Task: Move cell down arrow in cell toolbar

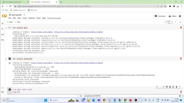Action: (x=160, y=87)
